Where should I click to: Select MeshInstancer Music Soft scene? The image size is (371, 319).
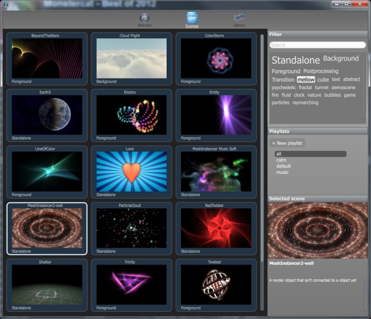[216, 171]
